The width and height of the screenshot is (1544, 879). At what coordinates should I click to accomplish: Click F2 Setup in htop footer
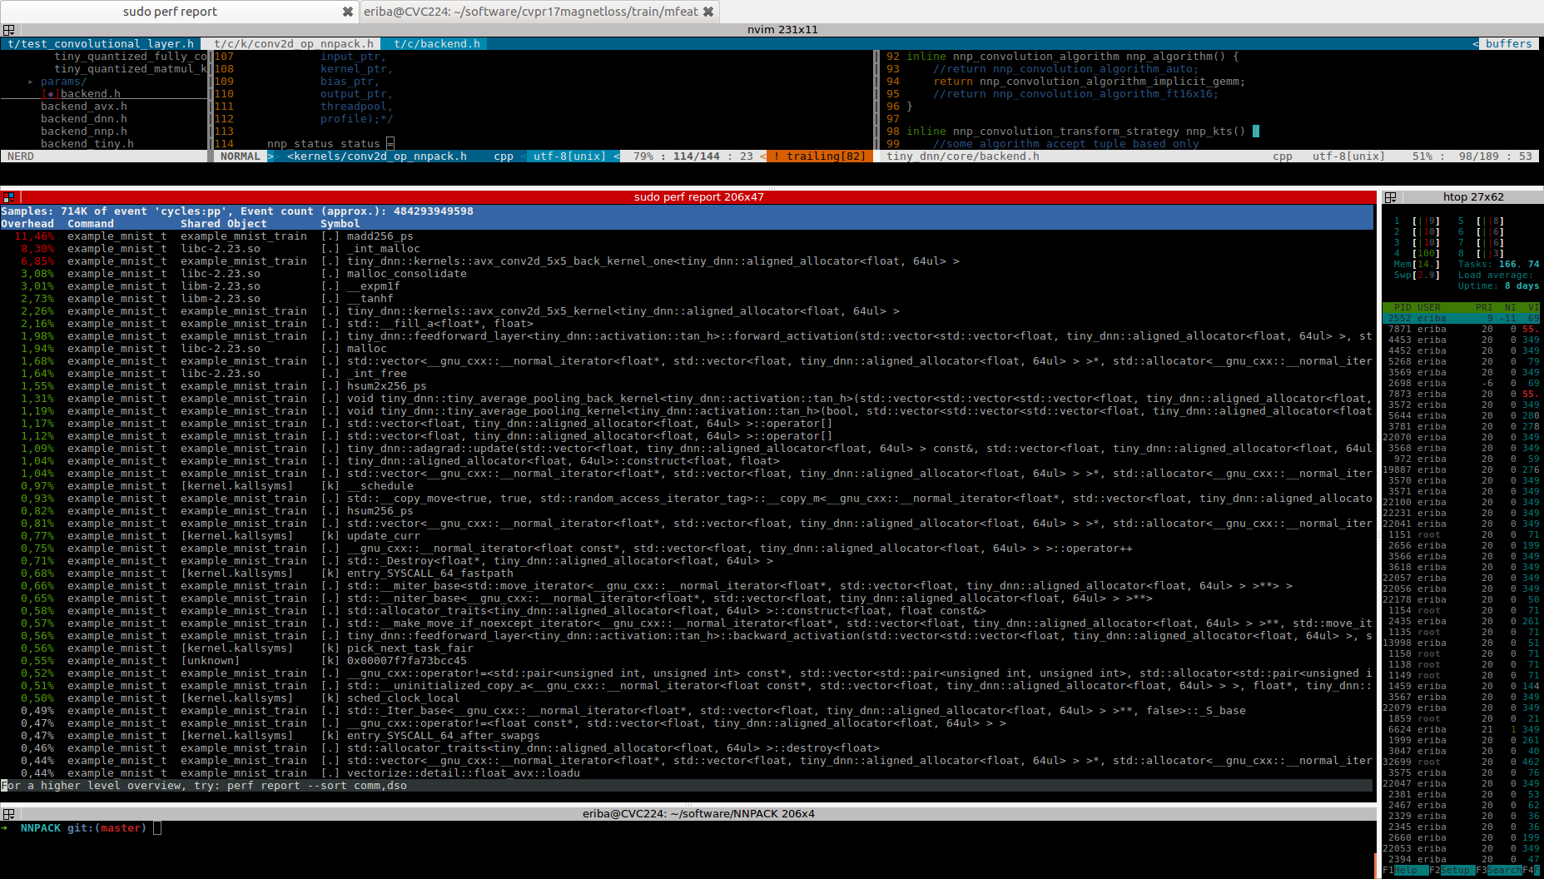1451,871
